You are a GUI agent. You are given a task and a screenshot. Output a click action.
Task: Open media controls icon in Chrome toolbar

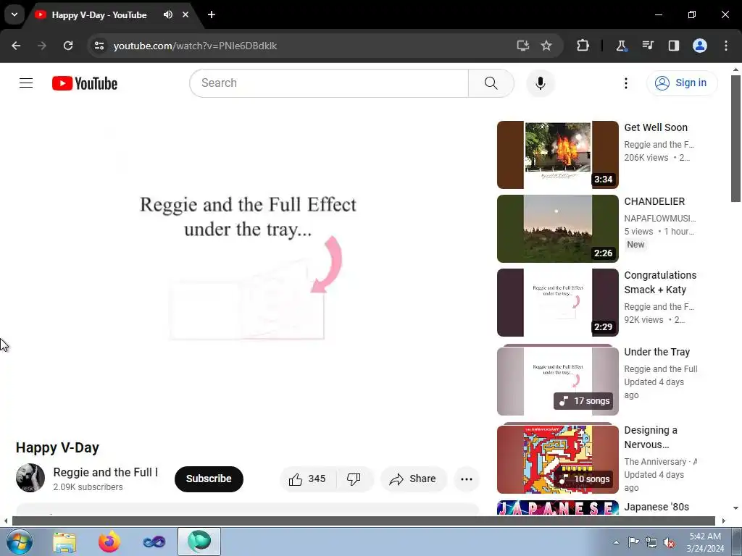tap(647, 46)
